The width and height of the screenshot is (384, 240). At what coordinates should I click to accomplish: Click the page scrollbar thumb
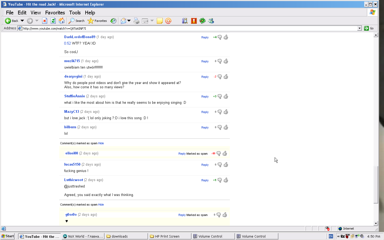click(376, 185)
